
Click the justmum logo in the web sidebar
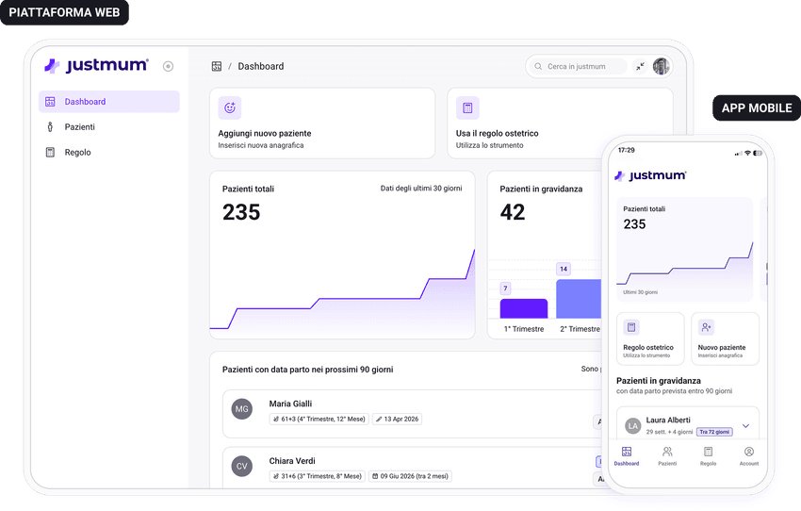pos(96,65)
